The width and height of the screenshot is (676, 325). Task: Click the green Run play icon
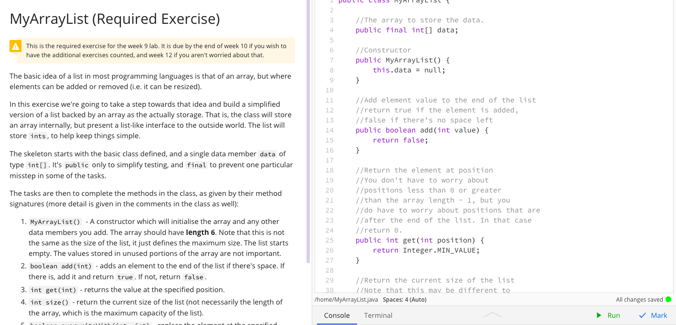pyautogui.click(x=599, y=315)
